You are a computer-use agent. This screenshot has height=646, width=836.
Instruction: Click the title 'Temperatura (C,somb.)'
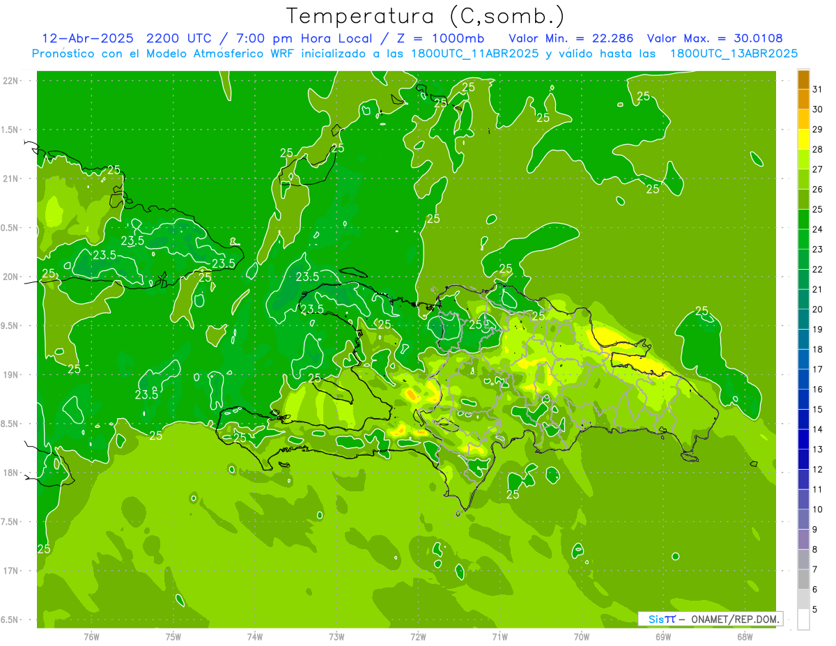pyautogui.click(x=426, y=16)
